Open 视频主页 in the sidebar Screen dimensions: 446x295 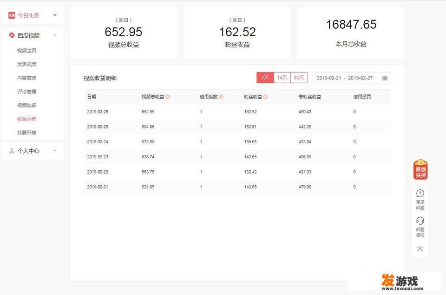point(27,51)
